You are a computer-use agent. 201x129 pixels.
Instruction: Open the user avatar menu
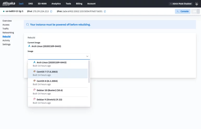[x=197, y=4]
